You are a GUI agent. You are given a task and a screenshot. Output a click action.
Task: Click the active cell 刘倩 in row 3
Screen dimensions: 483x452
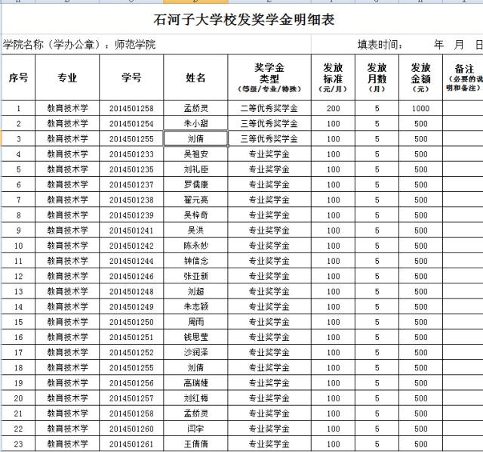(195, 138)
